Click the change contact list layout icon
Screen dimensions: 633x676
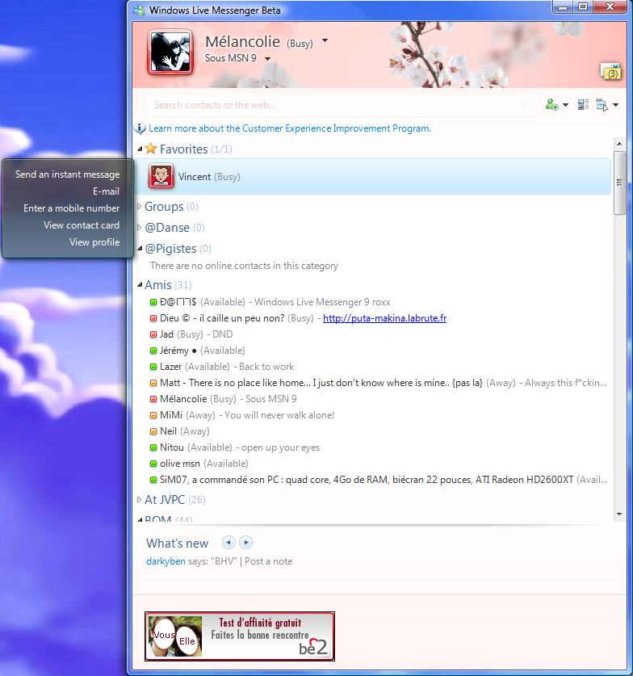[x=583, y=105]
